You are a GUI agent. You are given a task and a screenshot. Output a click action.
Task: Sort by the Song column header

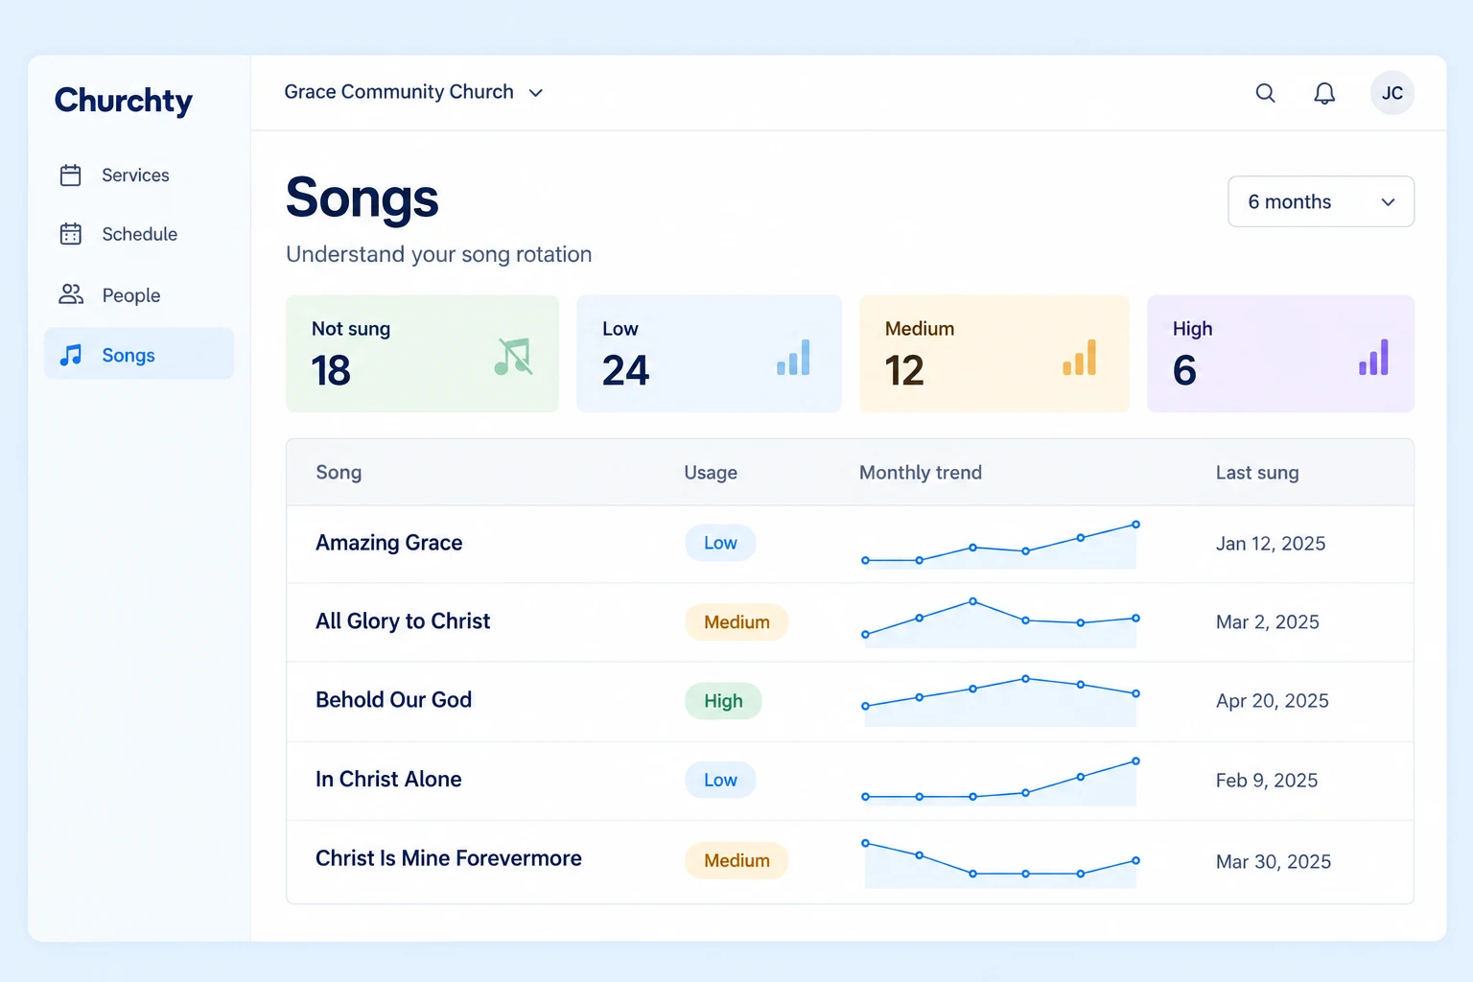pos(339,473)
